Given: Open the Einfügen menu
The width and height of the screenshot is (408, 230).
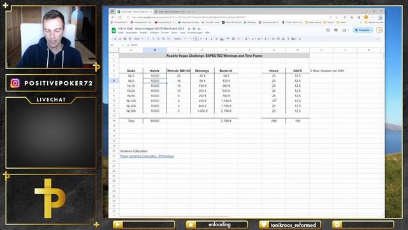Looking at the screenshot, I should pos(154,33).
